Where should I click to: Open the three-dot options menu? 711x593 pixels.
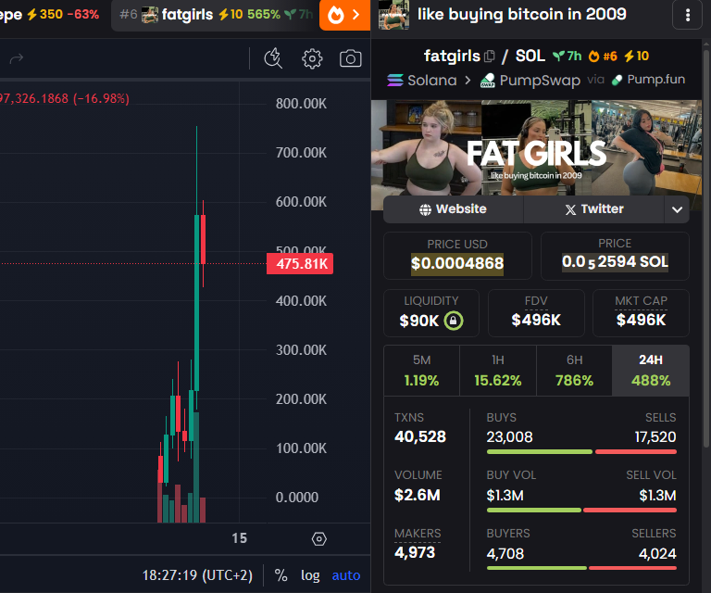[688, 15]
